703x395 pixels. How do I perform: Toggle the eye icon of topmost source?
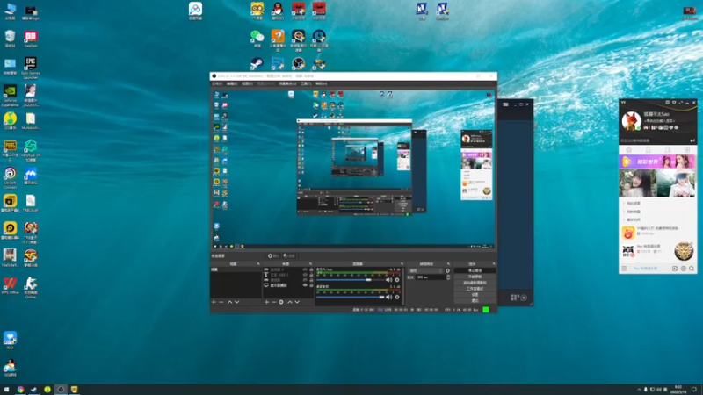click(x=305, y=269)
